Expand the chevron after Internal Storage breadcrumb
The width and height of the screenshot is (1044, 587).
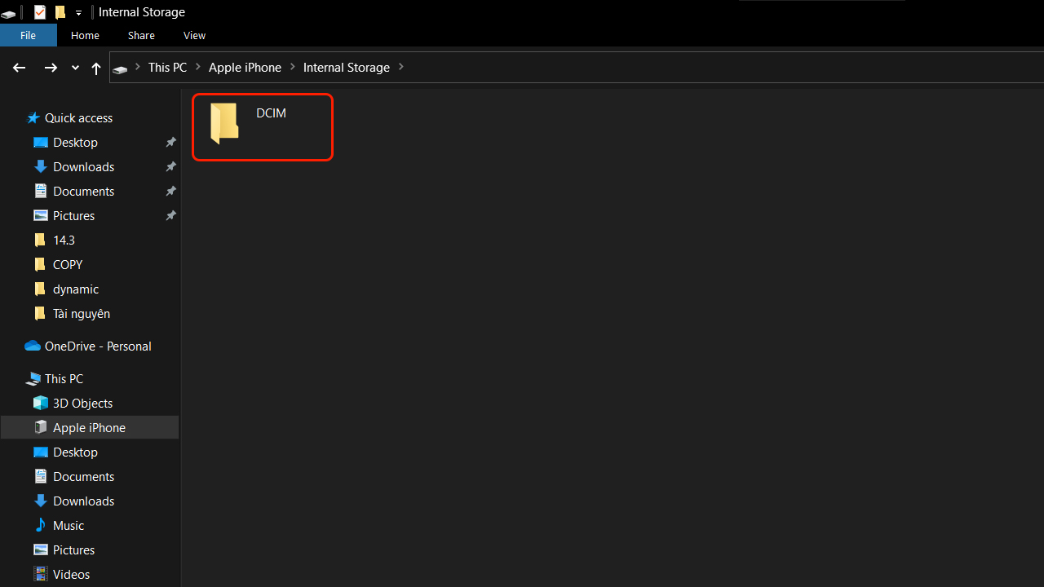(x=401, y=67)
